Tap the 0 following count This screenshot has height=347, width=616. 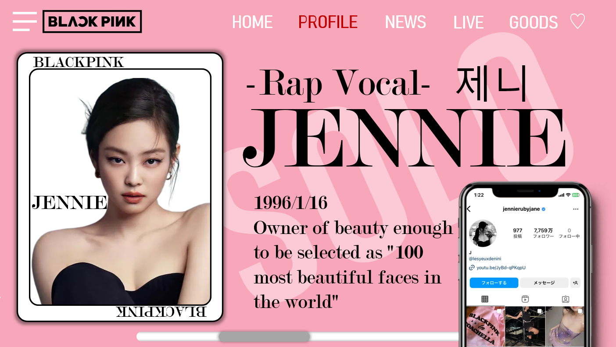tap(569, 233)
